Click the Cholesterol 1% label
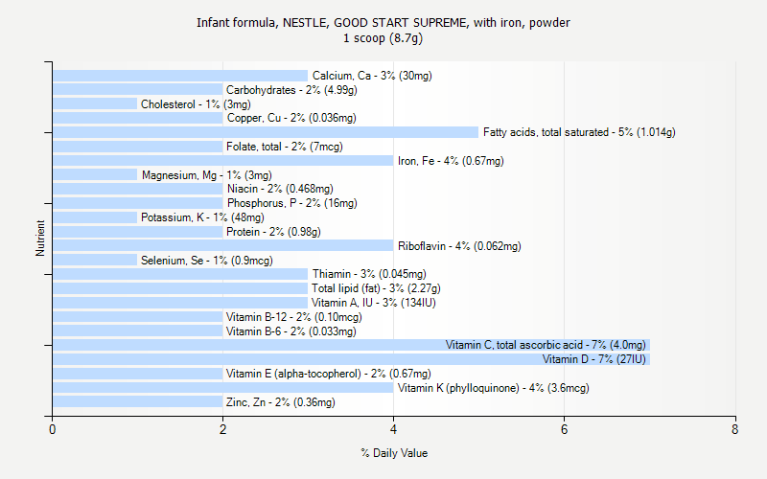Screen dimensions: 767x479 pyautogui.click(x=196, y=104)
